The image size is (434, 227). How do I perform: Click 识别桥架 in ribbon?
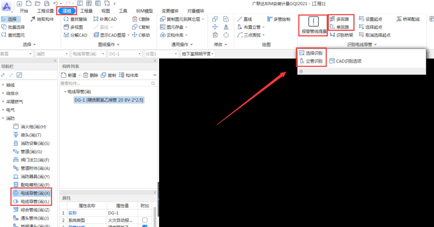pyautogui.click(x=341, y=35)
